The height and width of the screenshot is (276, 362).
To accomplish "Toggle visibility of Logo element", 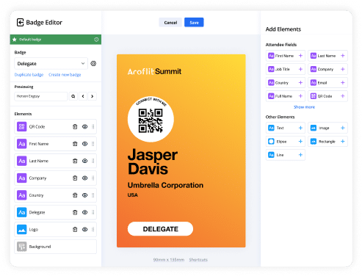I will point(84,229).
